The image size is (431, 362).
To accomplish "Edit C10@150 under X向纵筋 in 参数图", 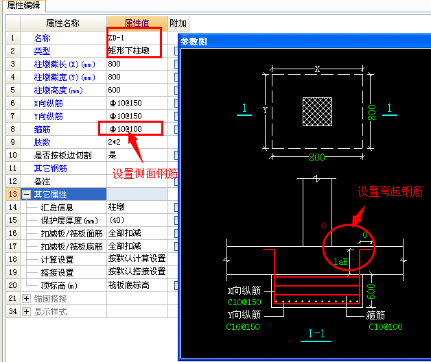I will pos(244,302).
